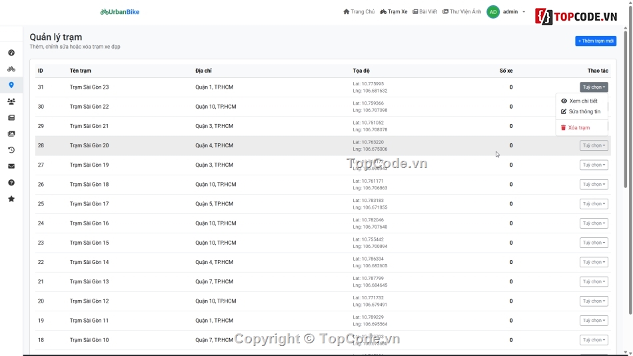633x356 pixels.
Task: Open Tuỳ chọn dropdown for Trạm Sài Gòn 13
Action: [x=594, y=281]
